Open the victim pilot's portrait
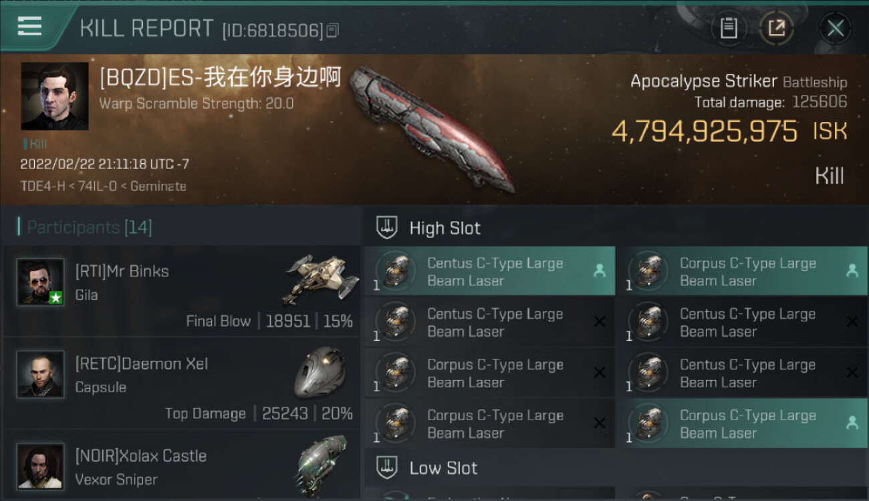 (55, 96)
